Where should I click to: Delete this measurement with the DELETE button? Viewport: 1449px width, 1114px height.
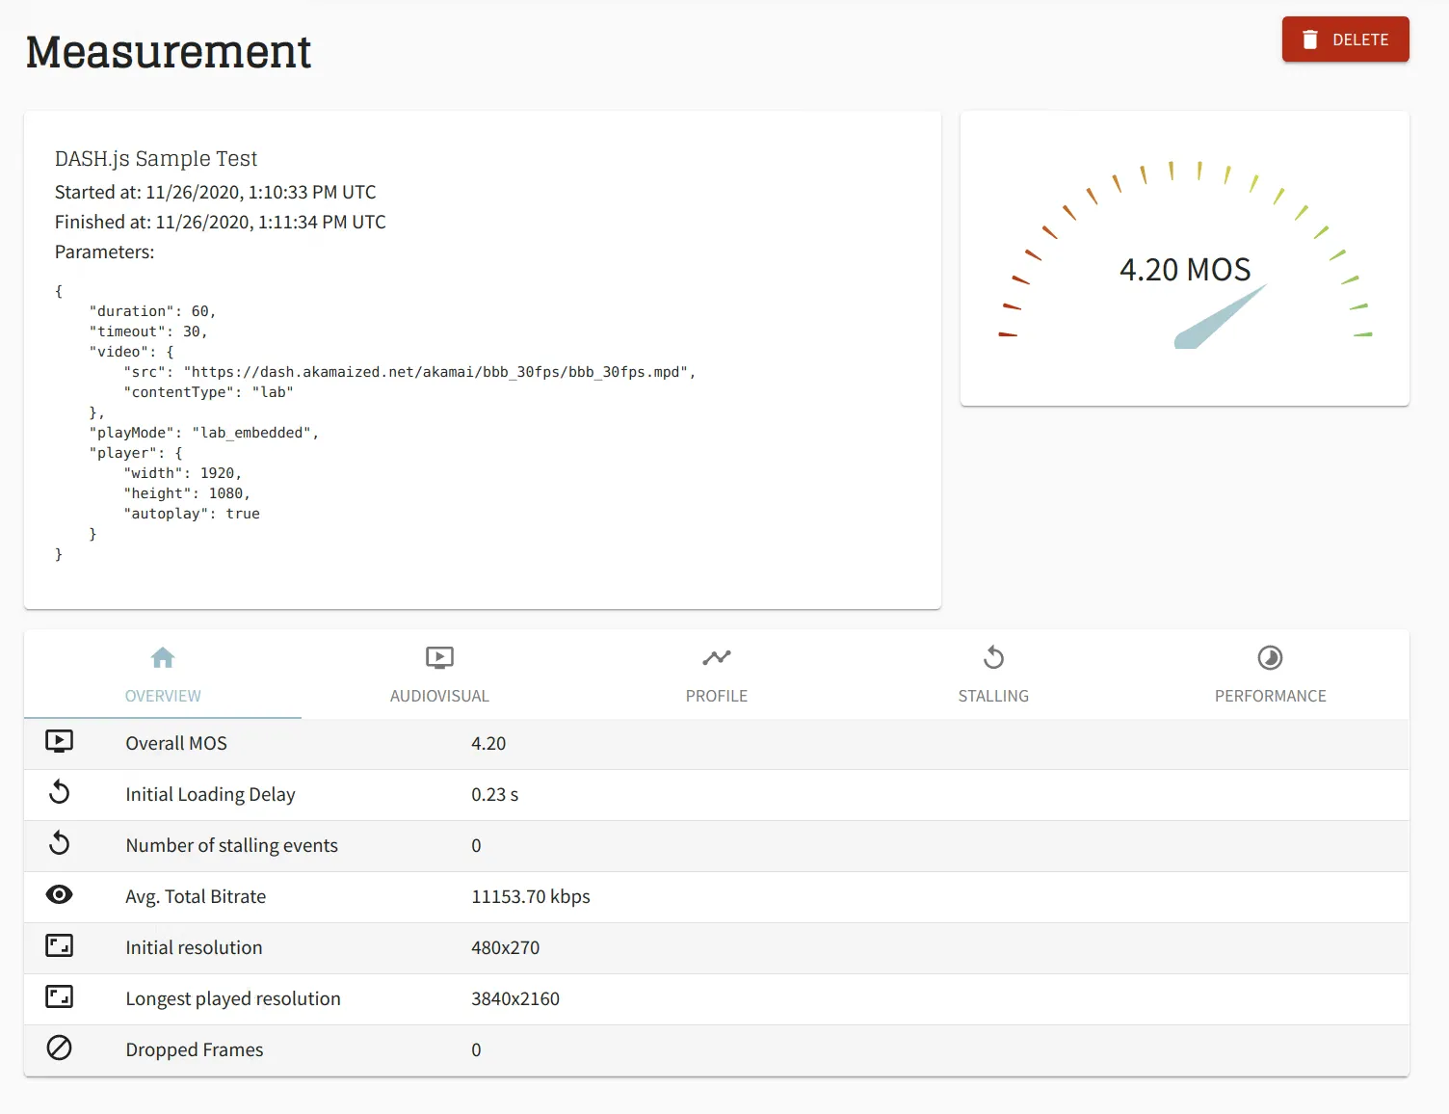(1345, 40)
